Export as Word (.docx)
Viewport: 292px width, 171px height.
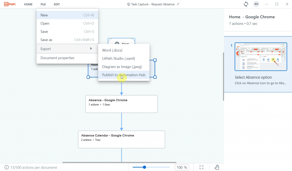[124, 50]
